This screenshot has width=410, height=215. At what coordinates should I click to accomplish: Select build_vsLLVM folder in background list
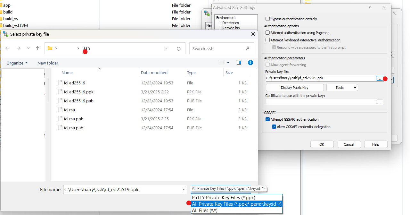coord(15,25)
